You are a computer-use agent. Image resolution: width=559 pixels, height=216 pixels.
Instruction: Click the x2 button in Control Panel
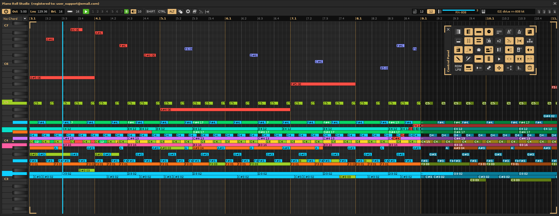[499, 41]
